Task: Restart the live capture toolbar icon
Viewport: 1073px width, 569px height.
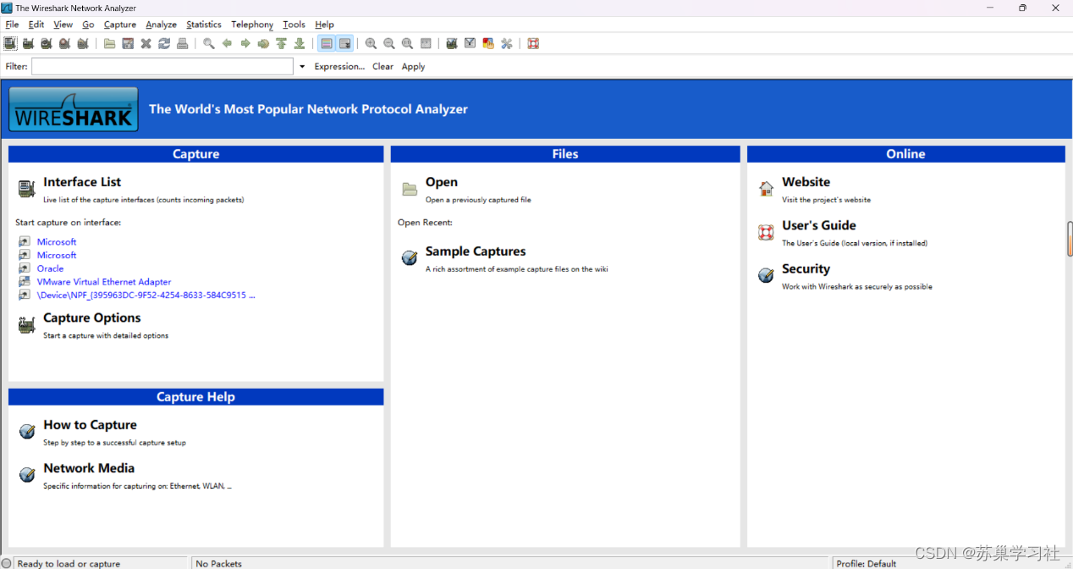Action: [83, 43]
